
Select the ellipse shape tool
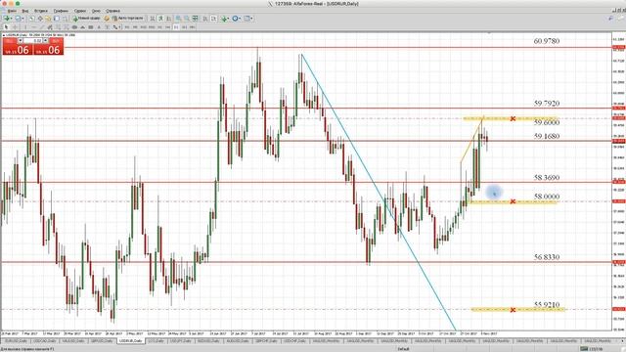tap(74, 27)
